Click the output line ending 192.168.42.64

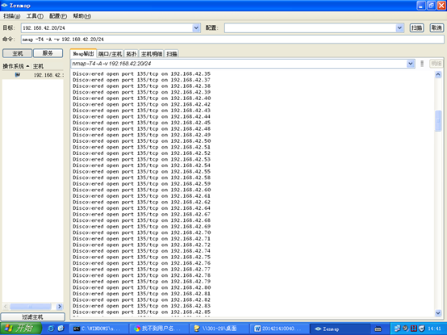pyautogui.click(x=142, y=208)
